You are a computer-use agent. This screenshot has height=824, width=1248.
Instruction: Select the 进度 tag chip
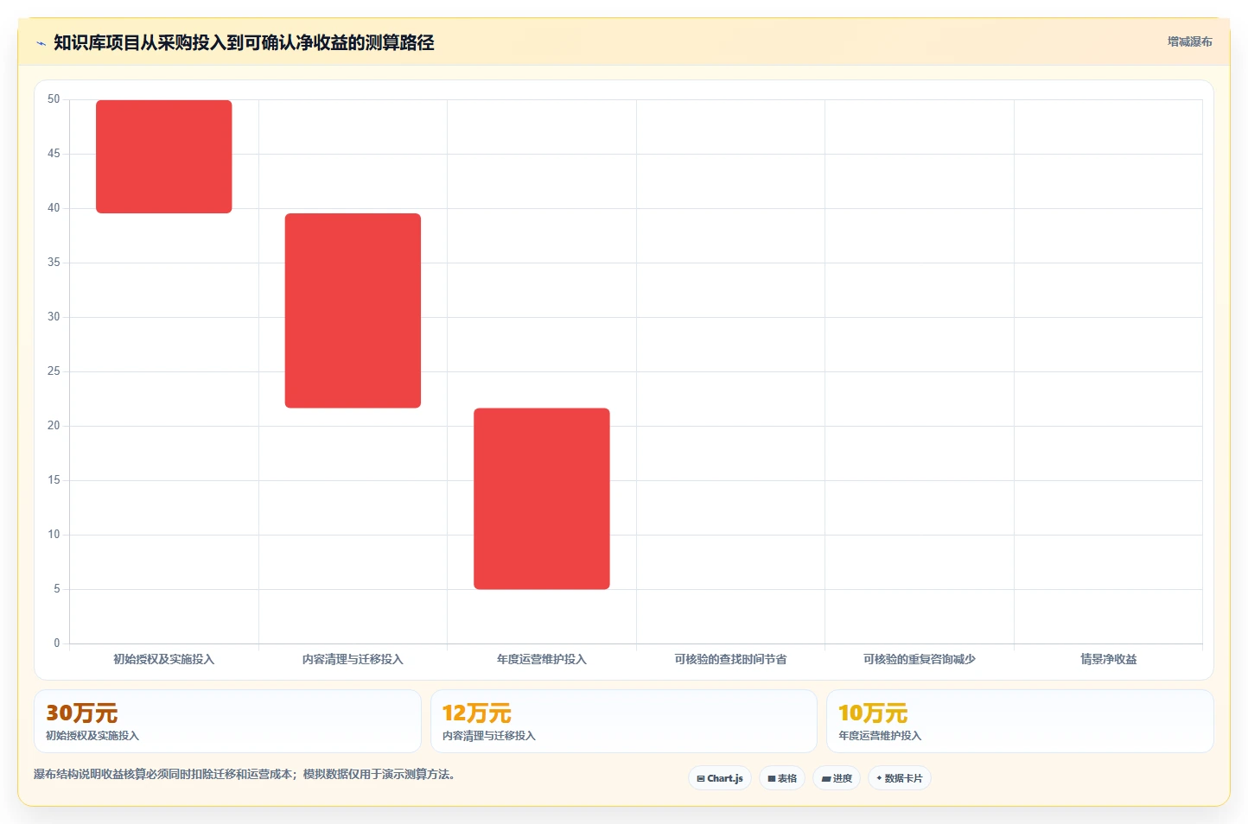[837, 778]
